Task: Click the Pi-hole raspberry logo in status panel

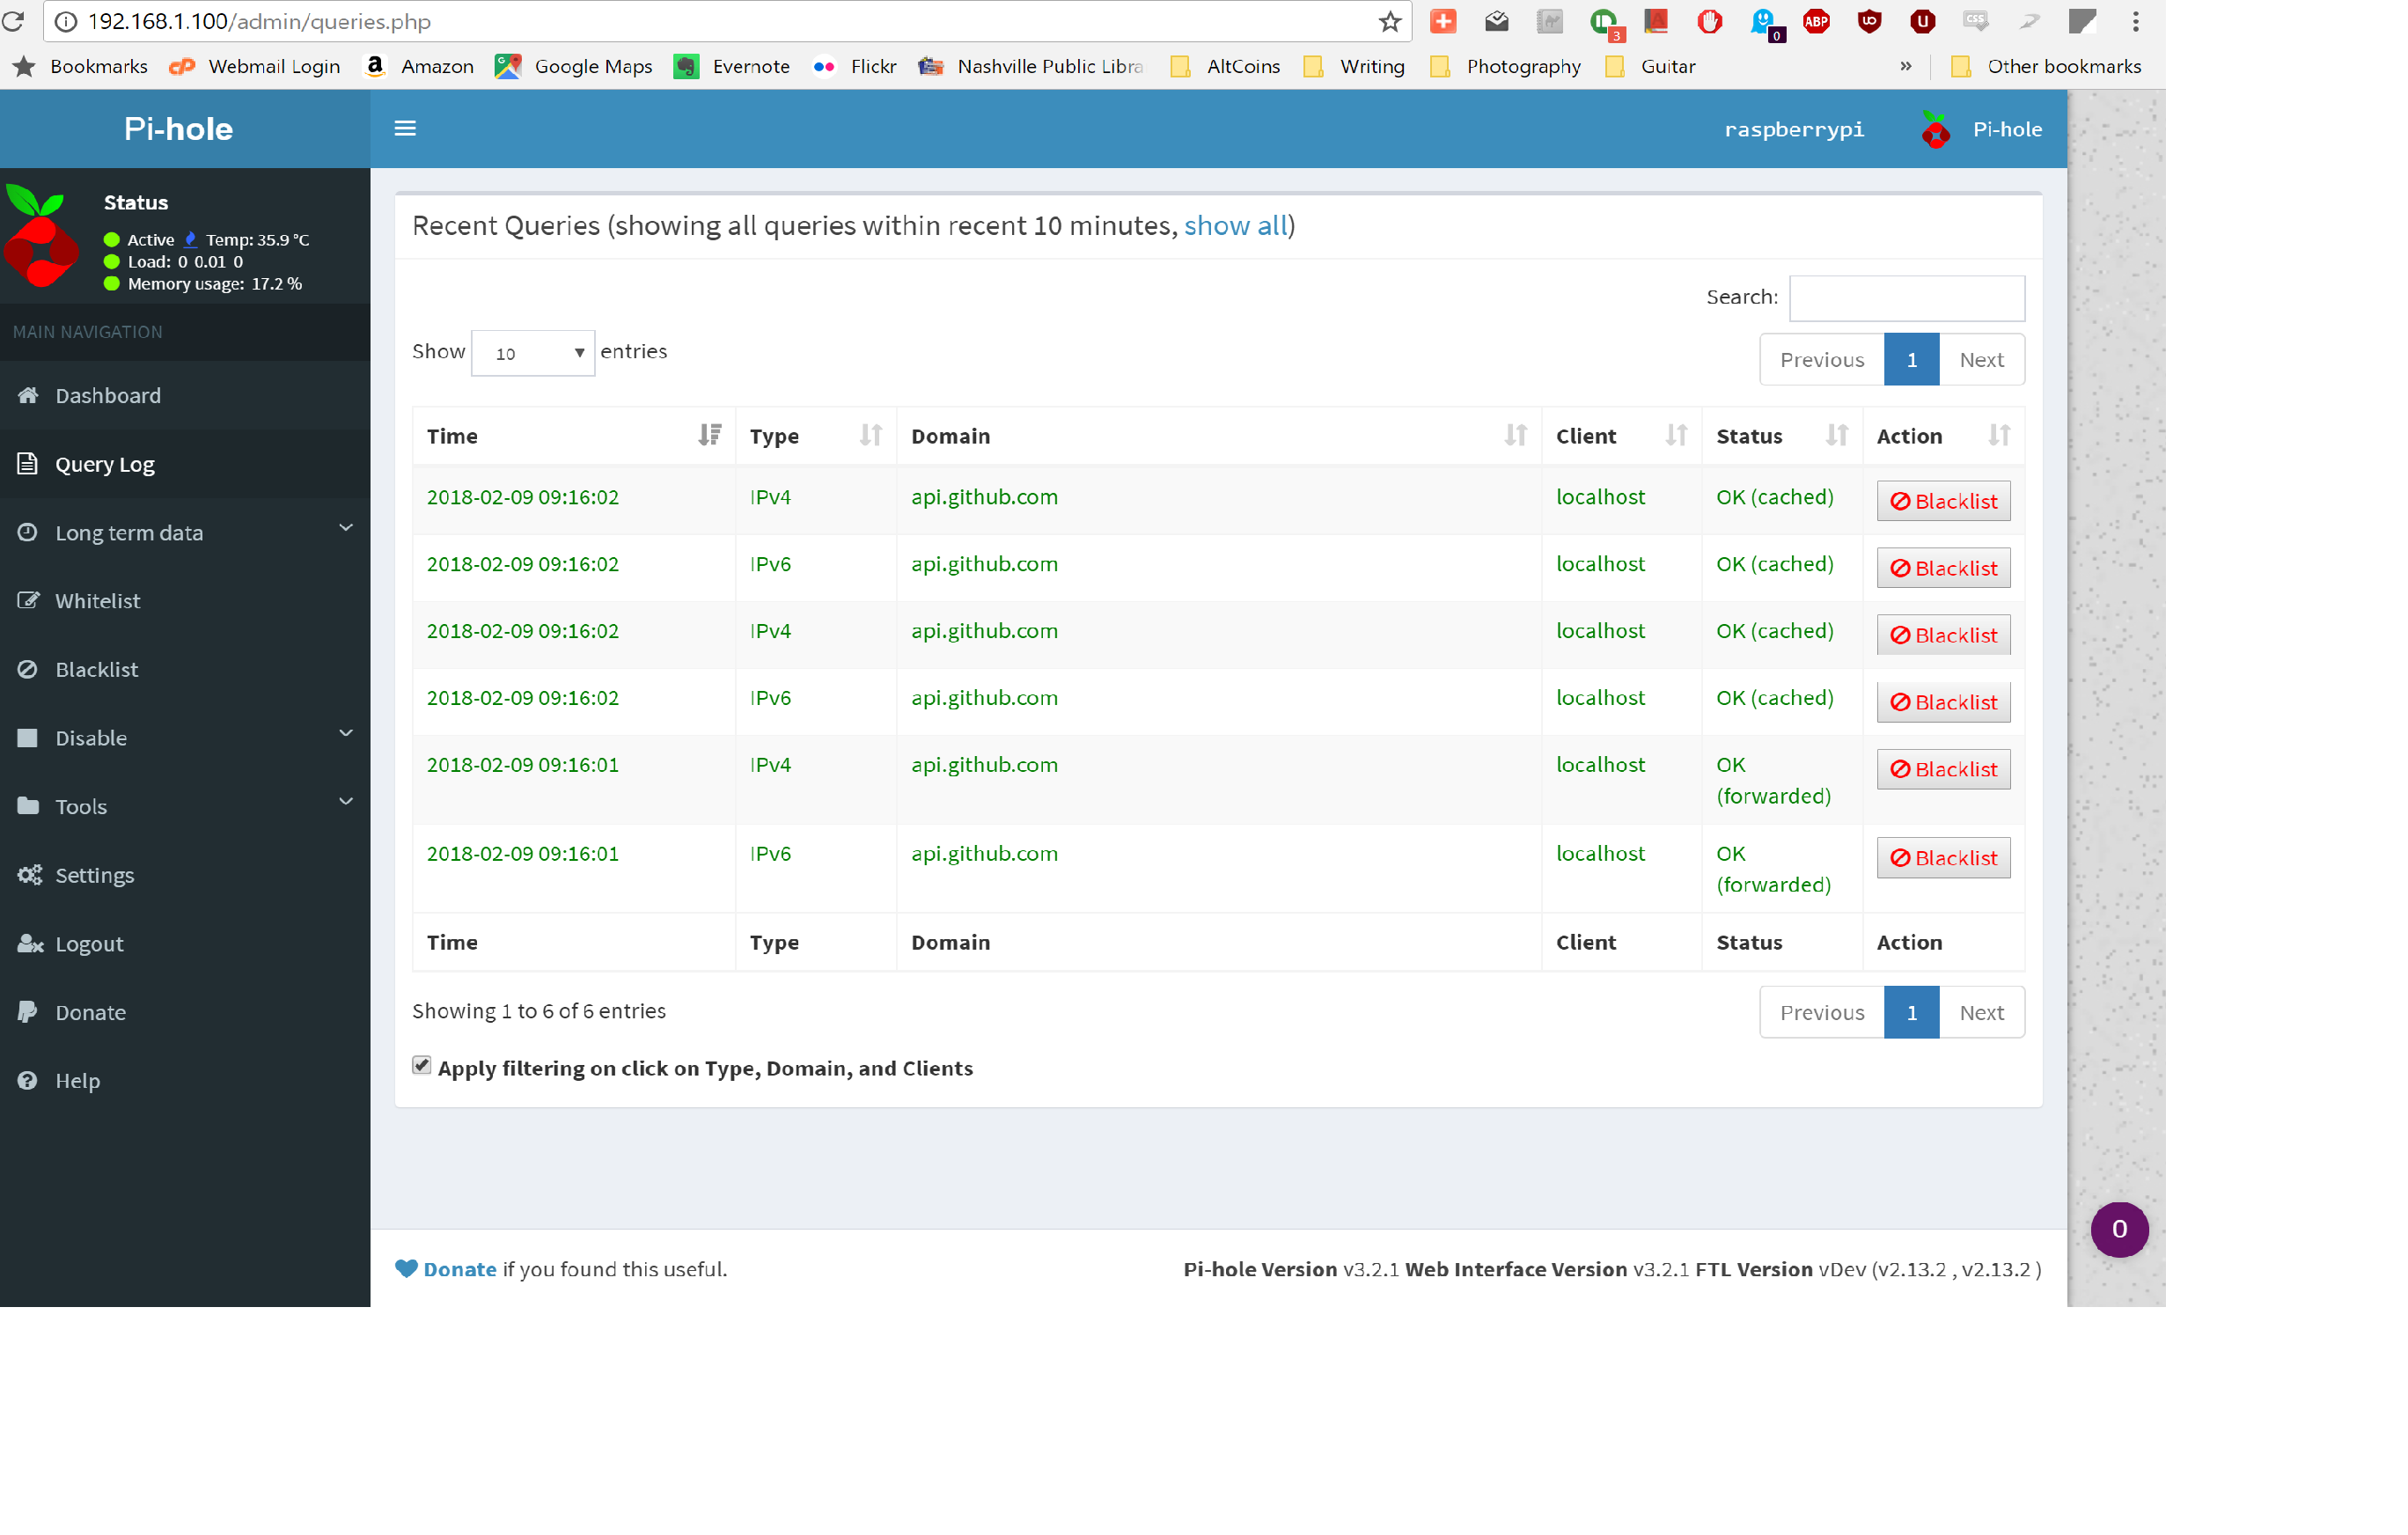Action: coord(40,237)
